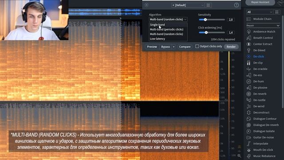284x160 pixels.
Task: Open the Dialogue De-reverb module icon
Action: point(248,125)
